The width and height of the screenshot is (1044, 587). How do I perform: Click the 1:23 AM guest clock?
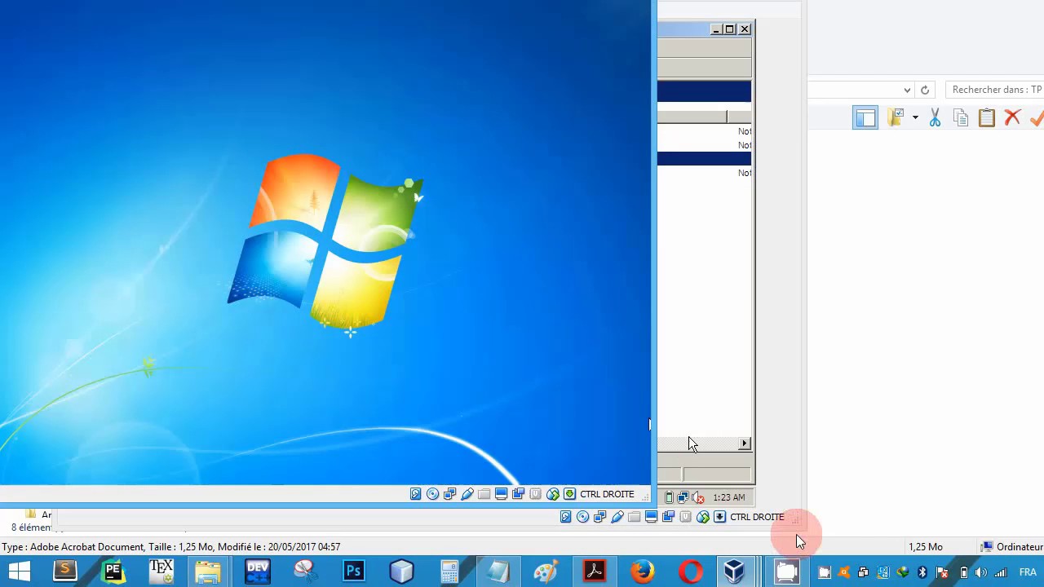click(728, 497)
